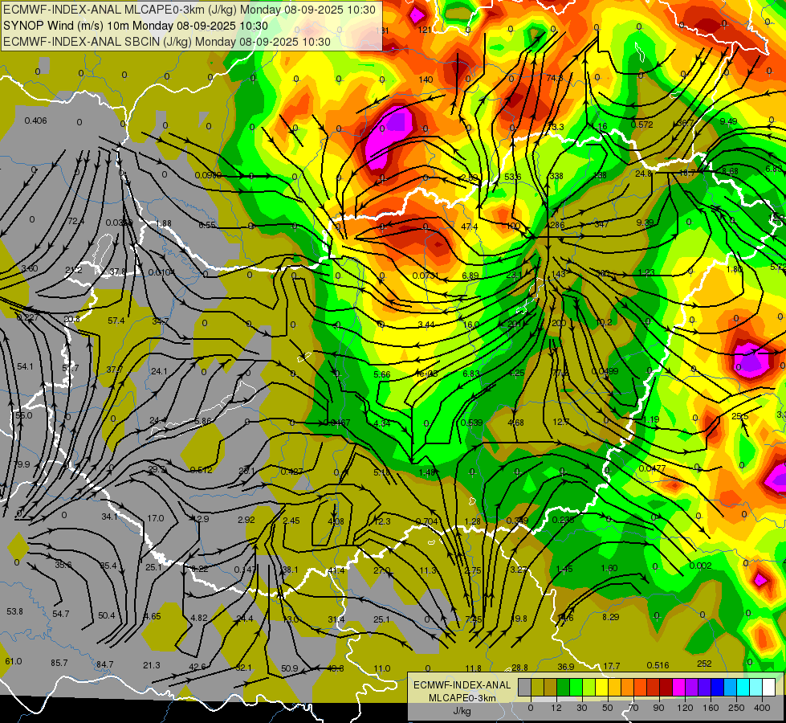Click the map value 41.4

pos(336,570)
